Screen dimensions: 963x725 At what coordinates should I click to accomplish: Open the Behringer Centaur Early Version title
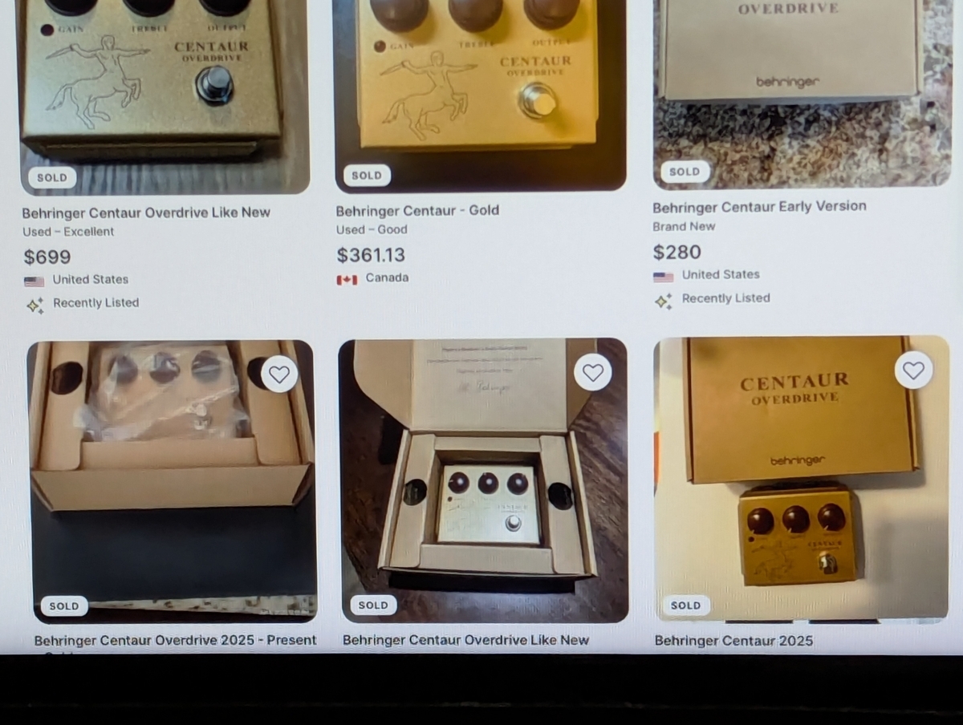point(759,206)
